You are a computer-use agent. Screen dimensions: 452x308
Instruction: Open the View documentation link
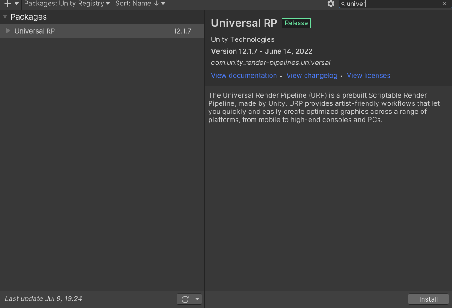click(244, 76)
